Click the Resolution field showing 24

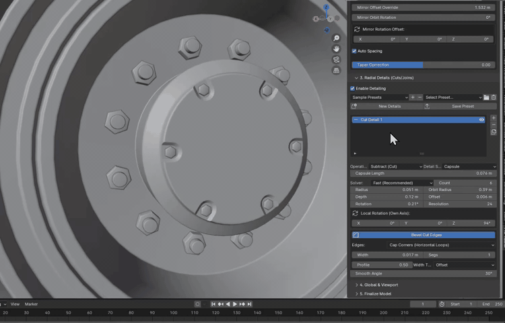pyautogui.click(x=460, y=204)
